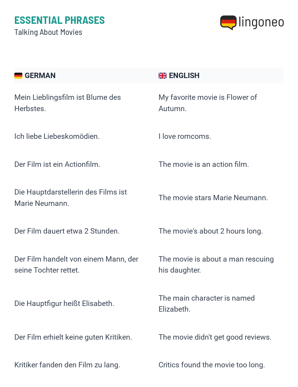This screenshot has height=387, width=298.
Task: Click translation The main character is named Elizabeth
Action: [x=207, y=304]
